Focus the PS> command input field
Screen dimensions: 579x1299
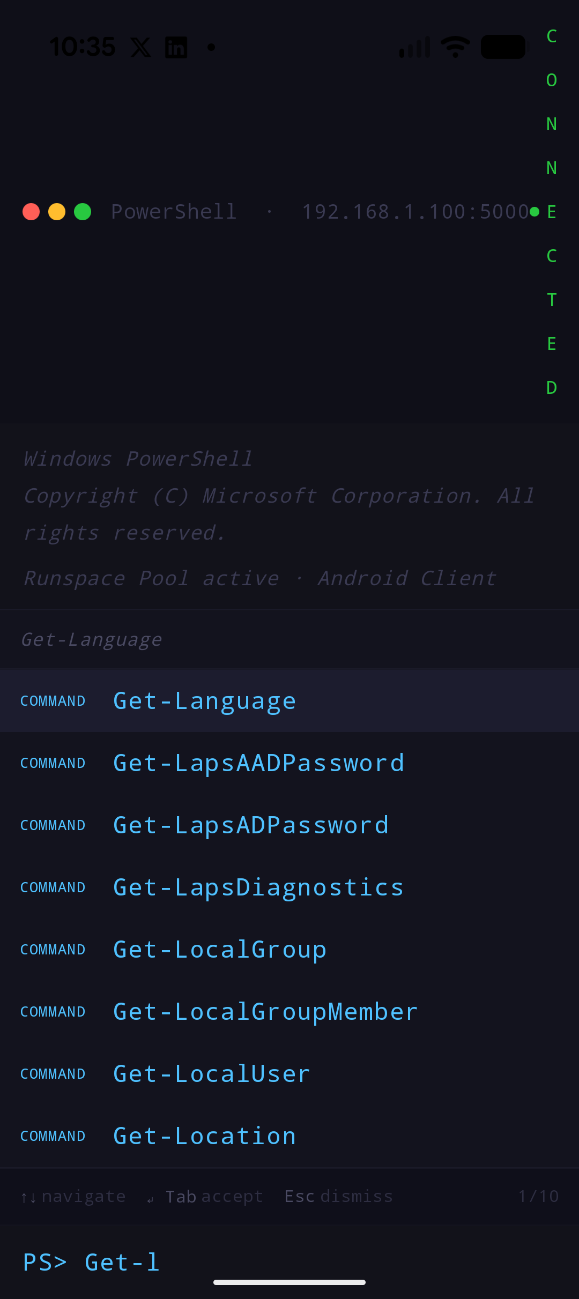(x=322, y=1262)
